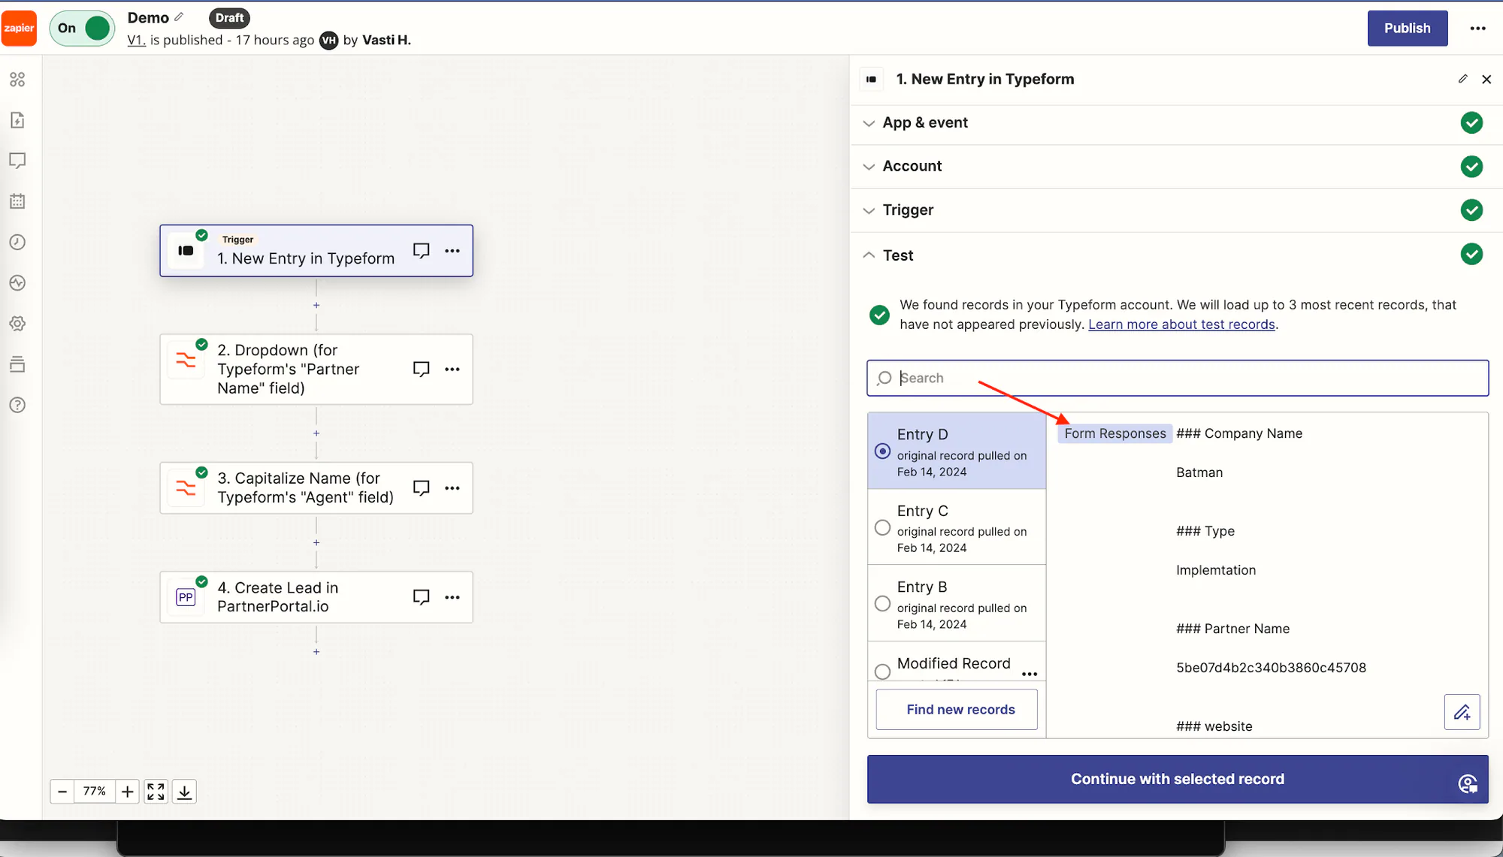Screen dimensions: 1503x857
Task: Expand the Account section
Action: pyautogui.click(x=1176, y=166)
